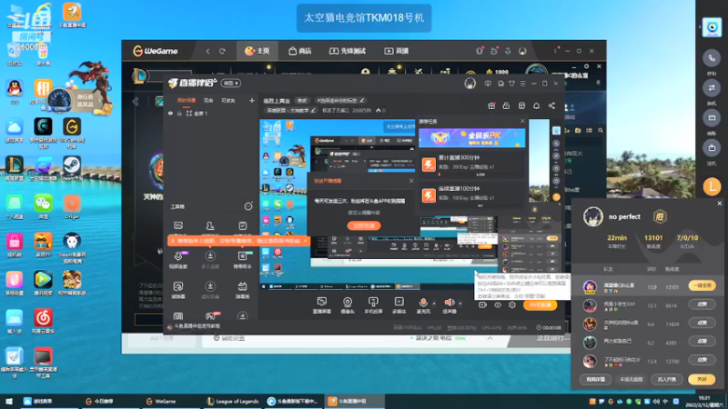Image resolution: width=728 pixels, height=409 pixels.
Task: Open League of Legends in the taskbar
Action: click(x=232, y=401)
